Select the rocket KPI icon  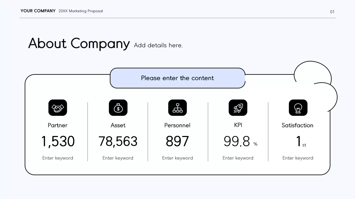pyautogui.click(x=238, y=108)
